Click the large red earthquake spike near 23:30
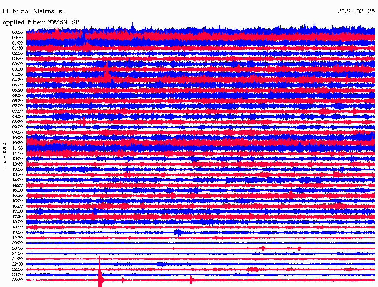 (100, 274)
